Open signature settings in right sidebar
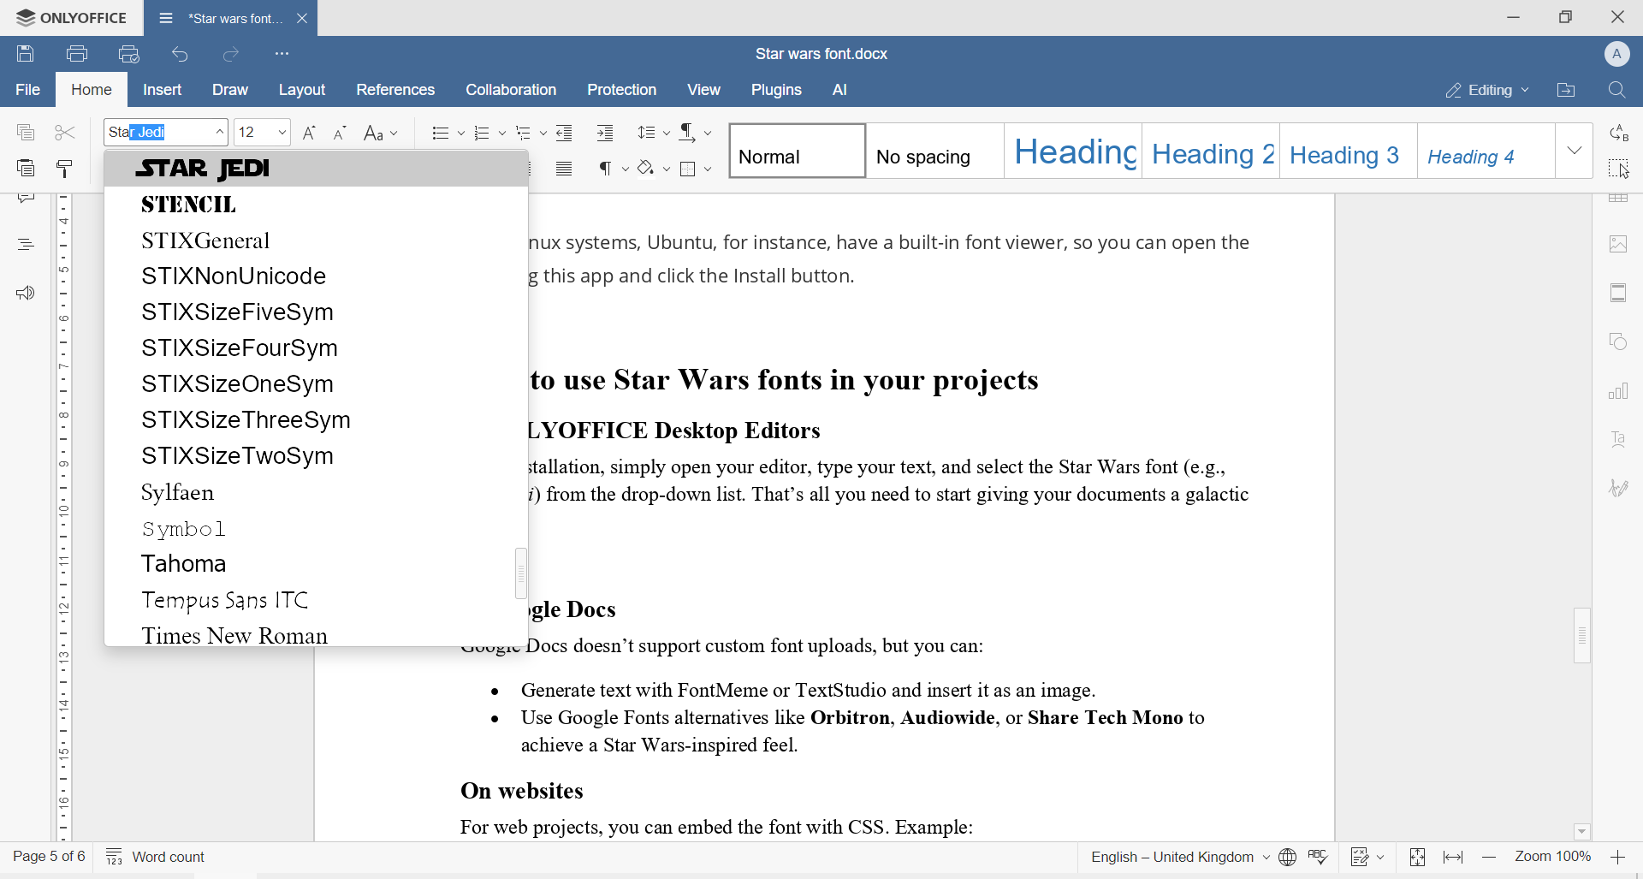 (x=1619, y=488)
